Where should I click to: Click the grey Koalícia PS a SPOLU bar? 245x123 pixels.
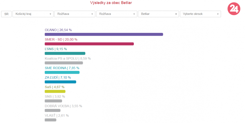(x=64, y=63)
